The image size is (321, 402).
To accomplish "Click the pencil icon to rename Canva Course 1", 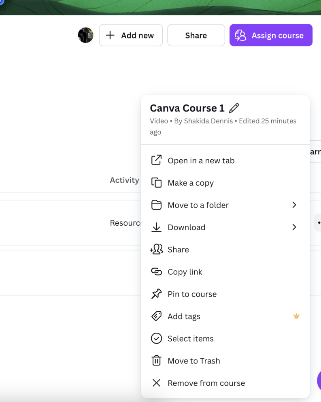I will [234, 108].
